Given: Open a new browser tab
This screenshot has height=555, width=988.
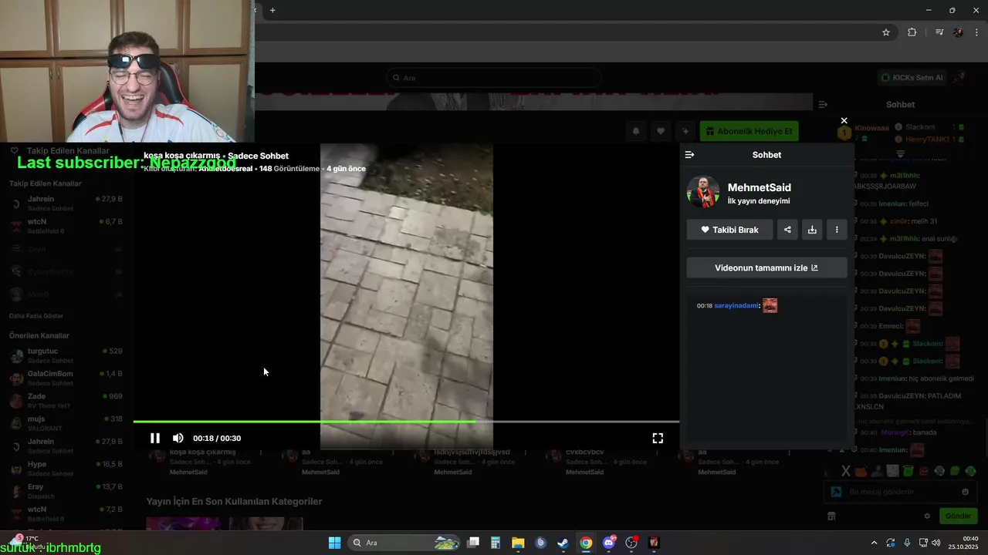Looking at the screenshot, I should 272,10.
